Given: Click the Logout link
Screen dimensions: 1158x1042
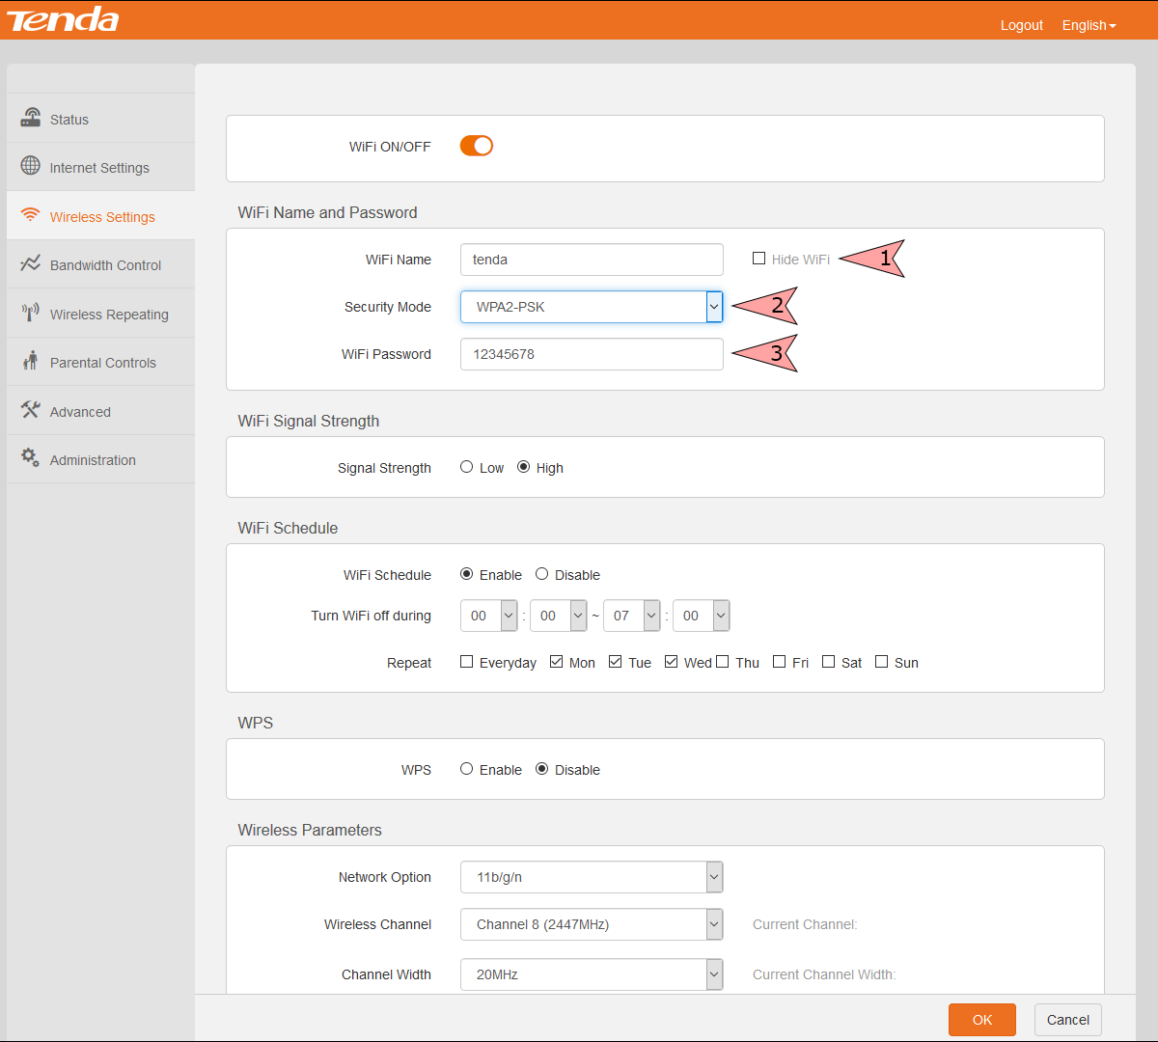Looking at the screenshot, I should [x=1021, y=25].
